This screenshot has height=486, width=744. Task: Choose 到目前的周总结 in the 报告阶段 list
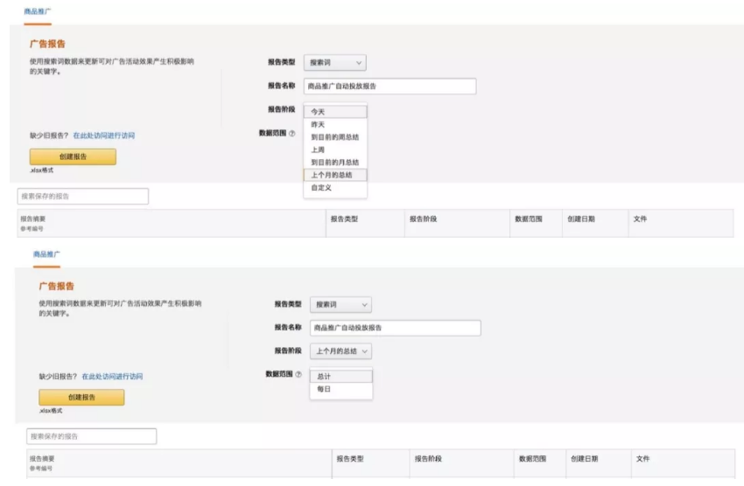pos(335,137)
